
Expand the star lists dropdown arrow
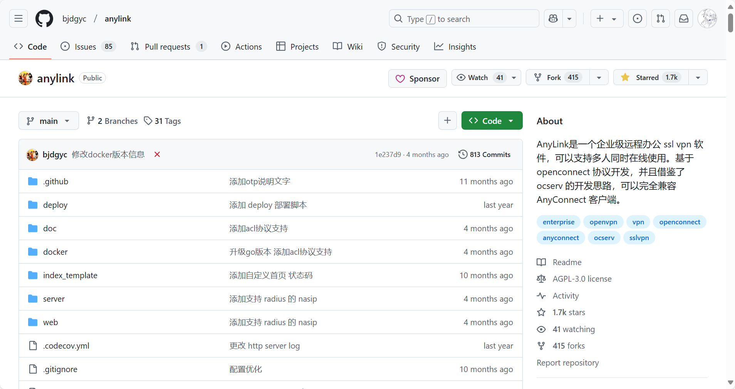[698, 77]
